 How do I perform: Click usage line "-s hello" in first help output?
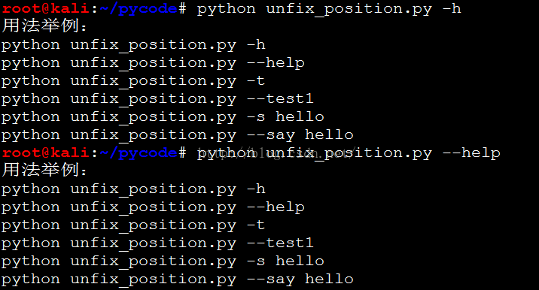pos(163,117)
